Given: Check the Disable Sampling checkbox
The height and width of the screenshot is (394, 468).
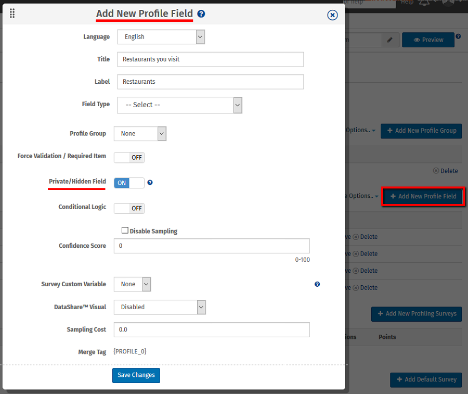Looking at the screenshot, I should coord(125,230).
